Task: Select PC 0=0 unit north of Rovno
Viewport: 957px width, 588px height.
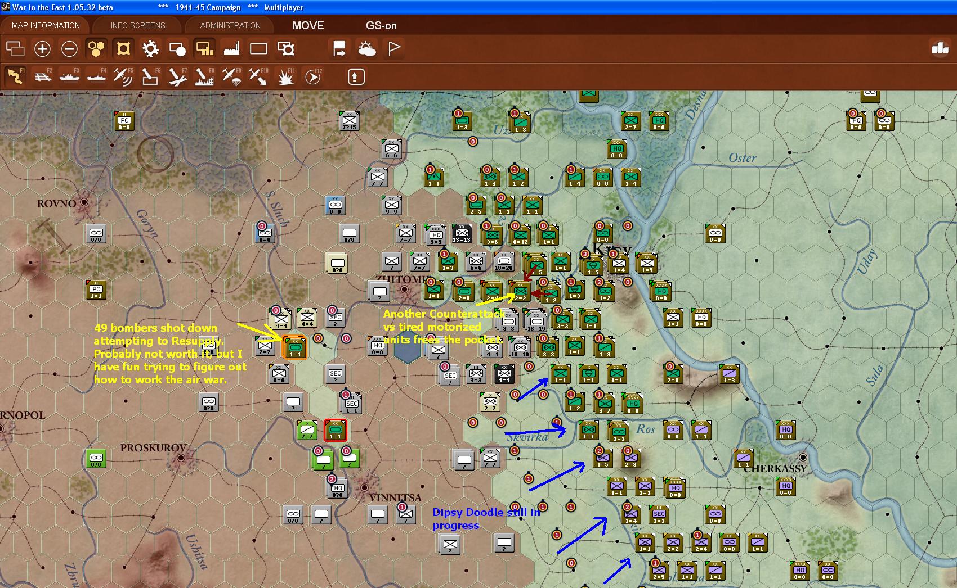Action: click(124, 121)
